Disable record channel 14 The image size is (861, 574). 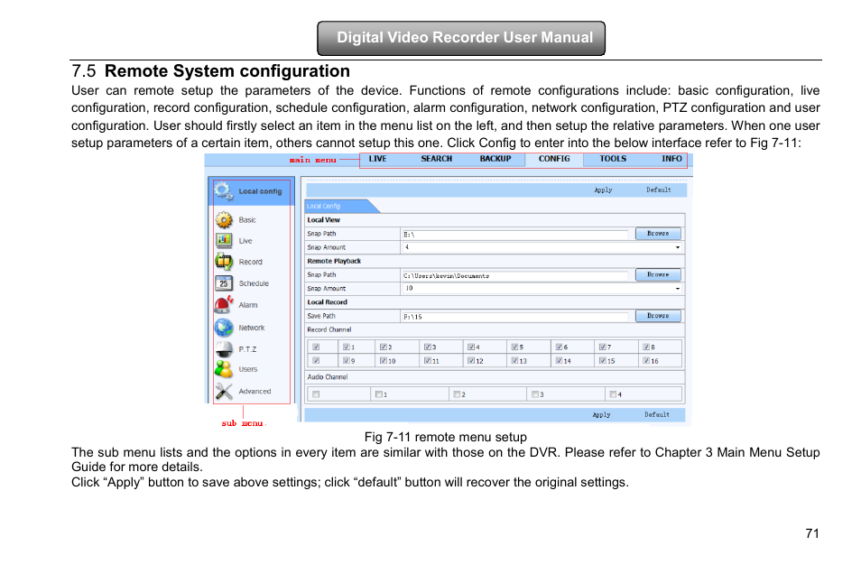pos(559,360)
